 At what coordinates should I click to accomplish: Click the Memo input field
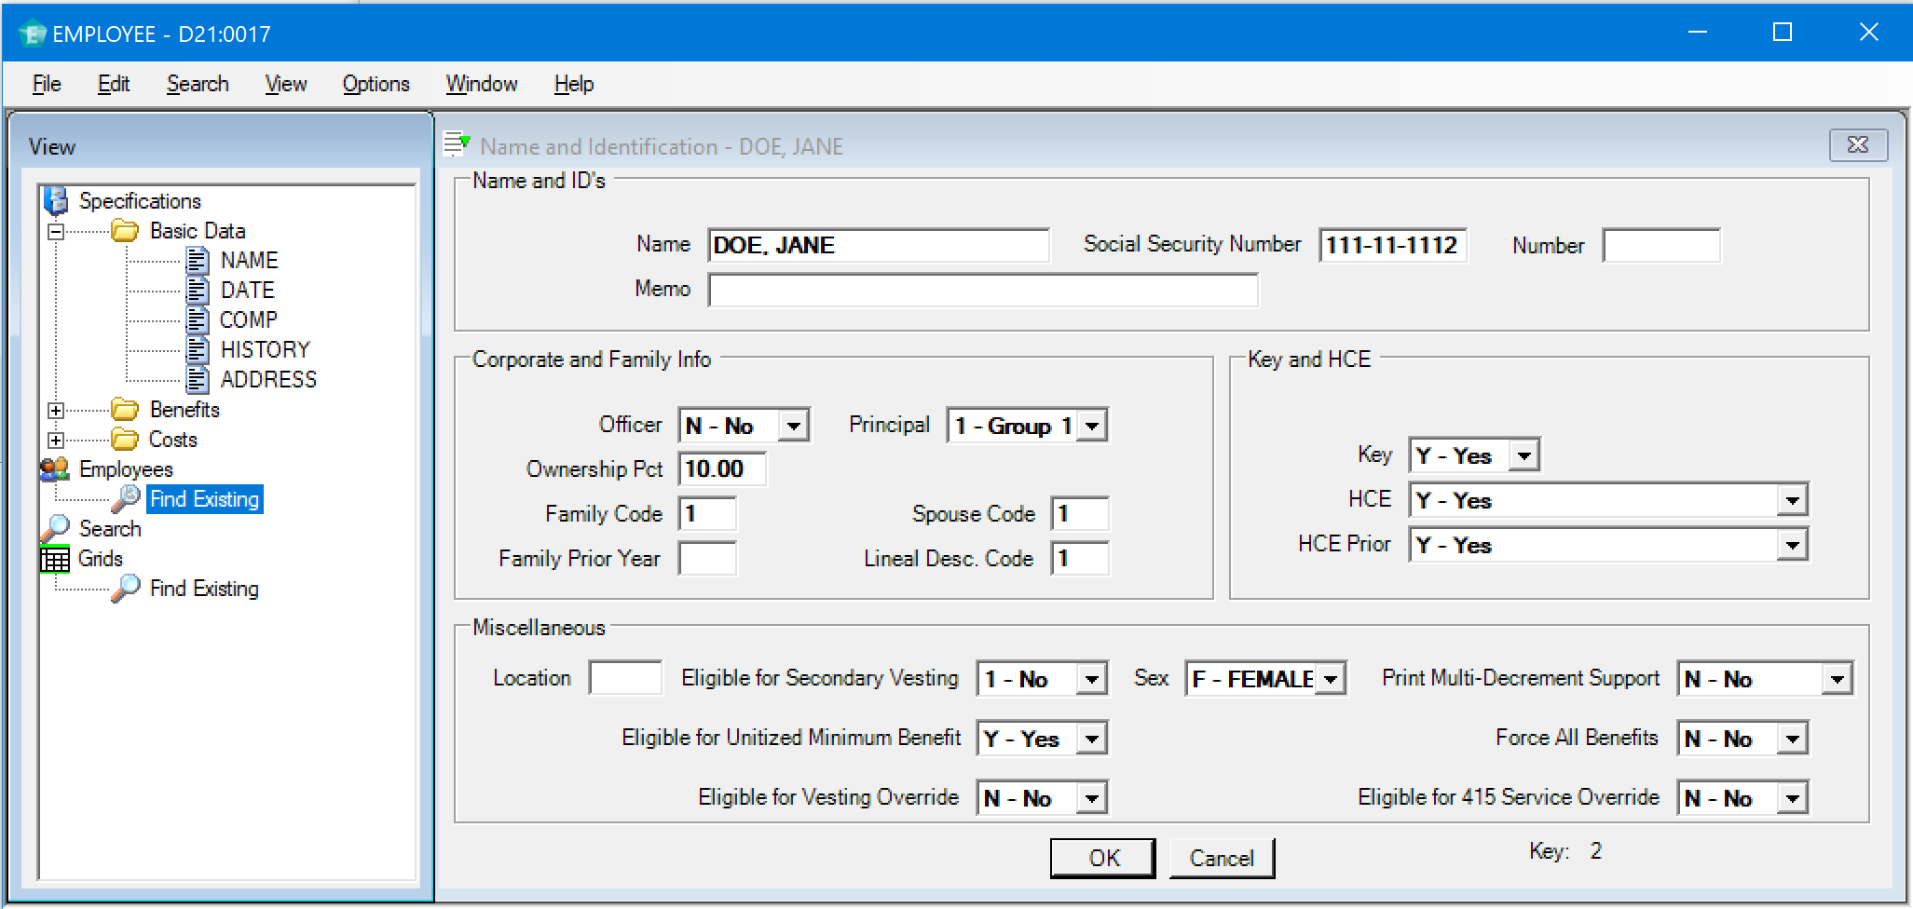coord(983,290)
